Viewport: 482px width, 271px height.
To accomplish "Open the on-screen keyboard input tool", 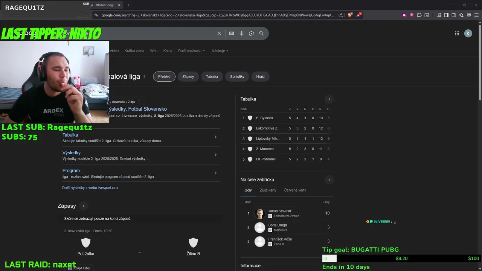I will pyautogui.click(x=232, y=33).
